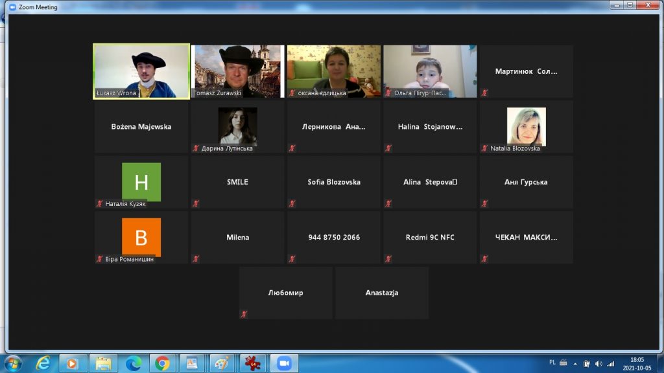This screenshot has height=373, width=664.
Task: Open the system volume speaker control
Action: pyautogui.click(x=598, y=363)
